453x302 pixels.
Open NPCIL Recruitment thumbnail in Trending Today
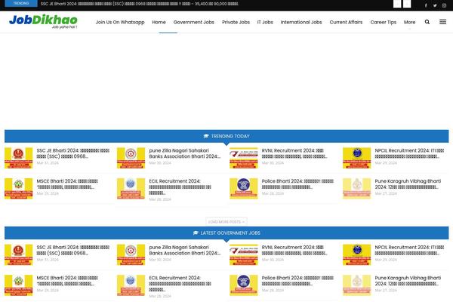357,158
